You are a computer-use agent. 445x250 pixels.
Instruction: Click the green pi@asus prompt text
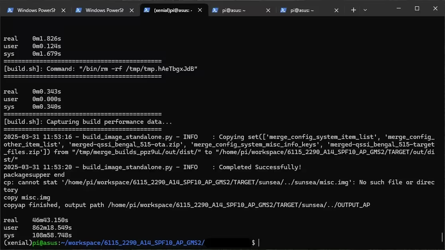pyautogui.click(x=45, y=243)
